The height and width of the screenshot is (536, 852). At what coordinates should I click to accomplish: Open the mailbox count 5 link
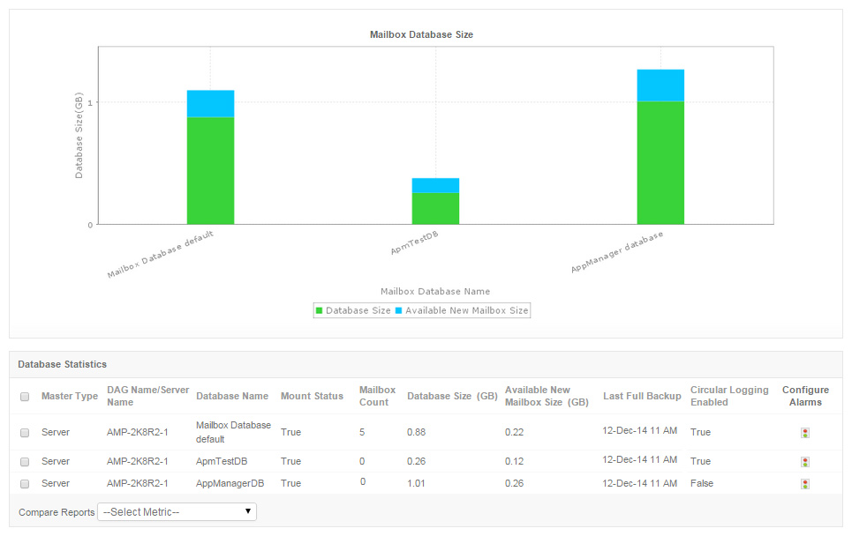pos(362,432)
